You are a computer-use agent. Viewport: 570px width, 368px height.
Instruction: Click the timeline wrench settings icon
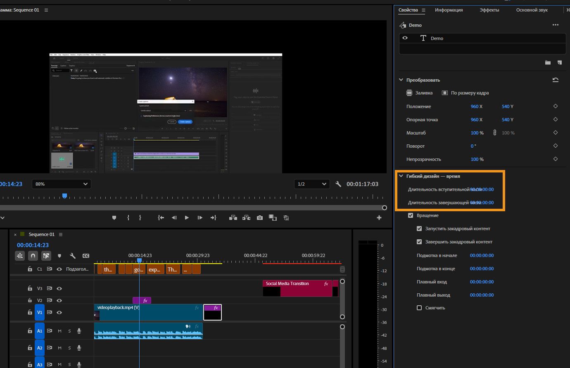73,256
